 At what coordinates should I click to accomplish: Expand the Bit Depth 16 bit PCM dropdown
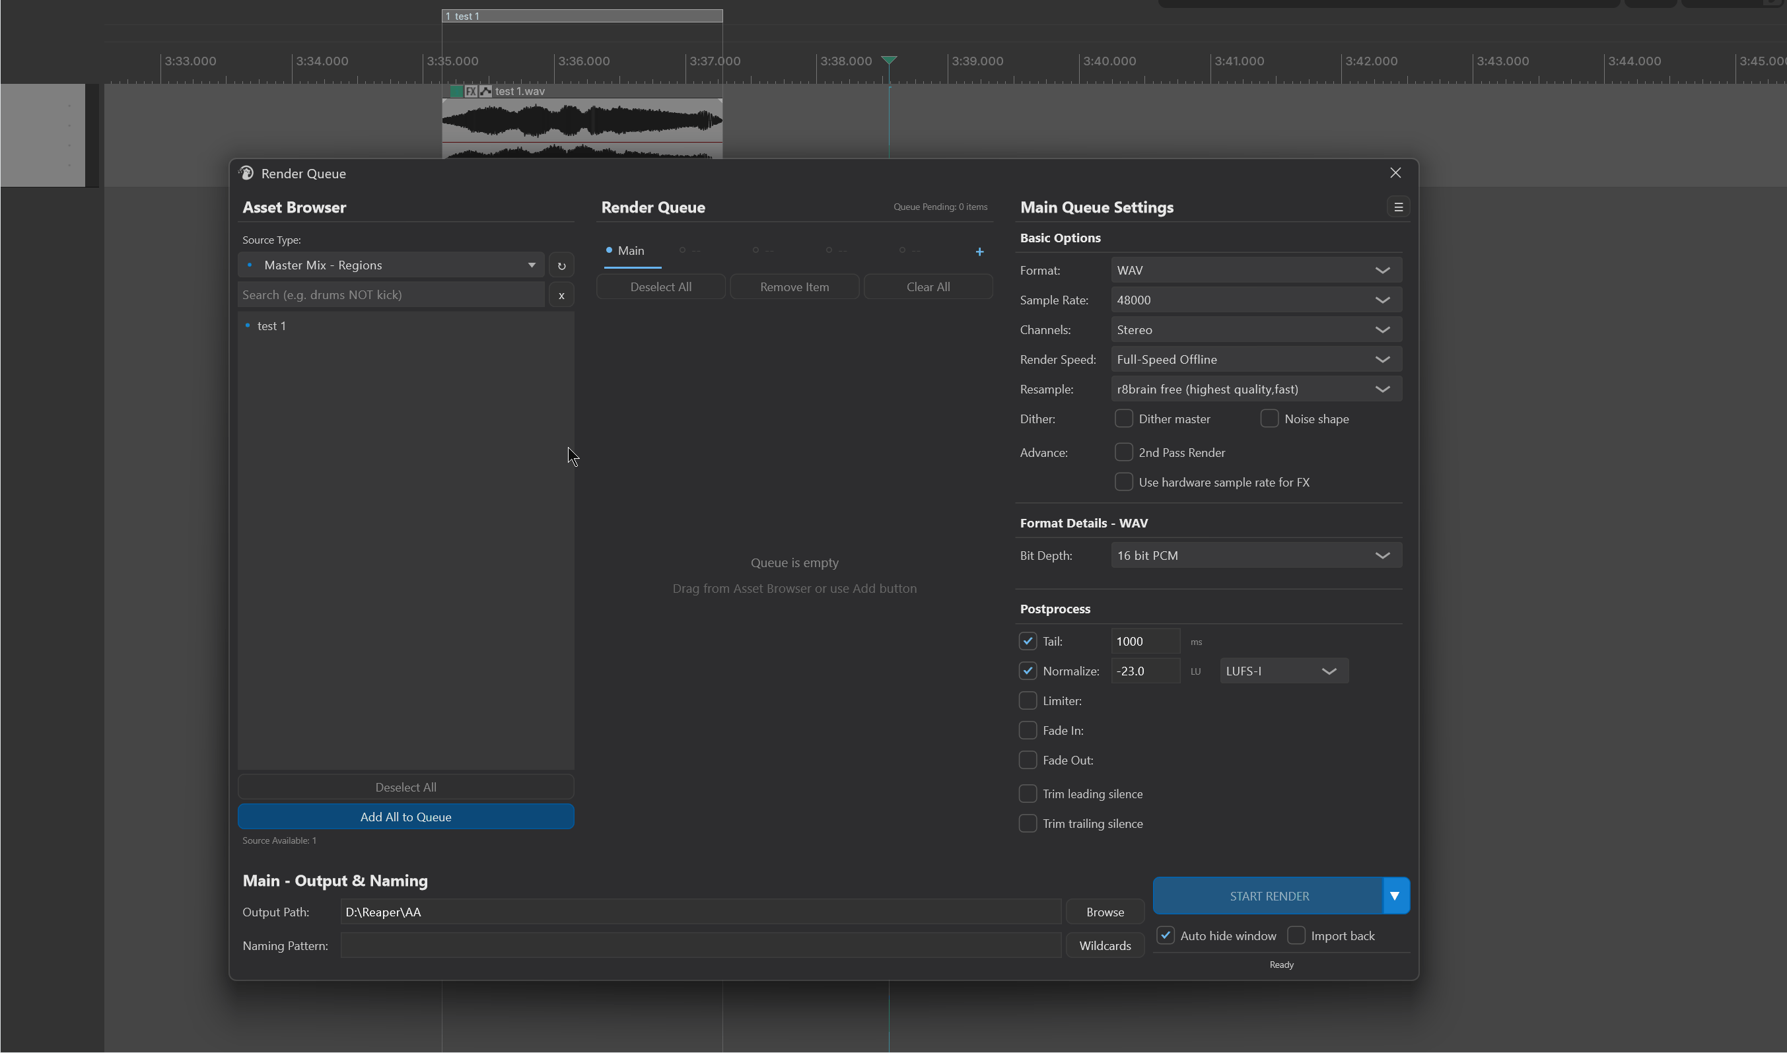[1256, 556]
